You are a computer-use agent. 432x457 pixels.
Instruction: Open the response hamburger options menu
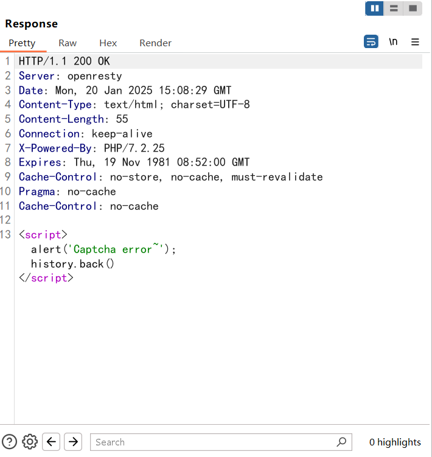(415, 42)
